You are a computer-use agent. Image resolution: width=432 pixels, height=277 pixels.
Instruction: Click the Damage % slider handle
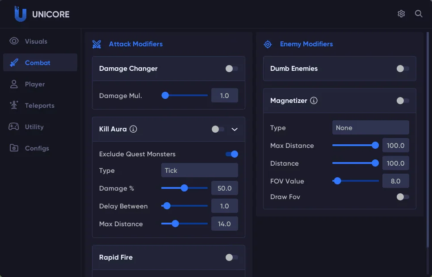click(x=184, y=188)
